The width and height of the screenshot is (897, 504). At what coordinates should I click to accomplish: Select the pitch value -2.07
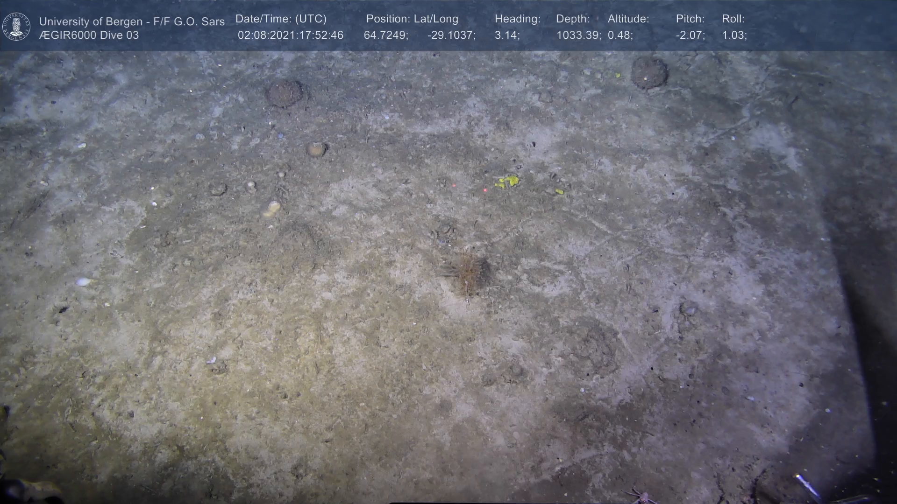(x=690, y=35)
